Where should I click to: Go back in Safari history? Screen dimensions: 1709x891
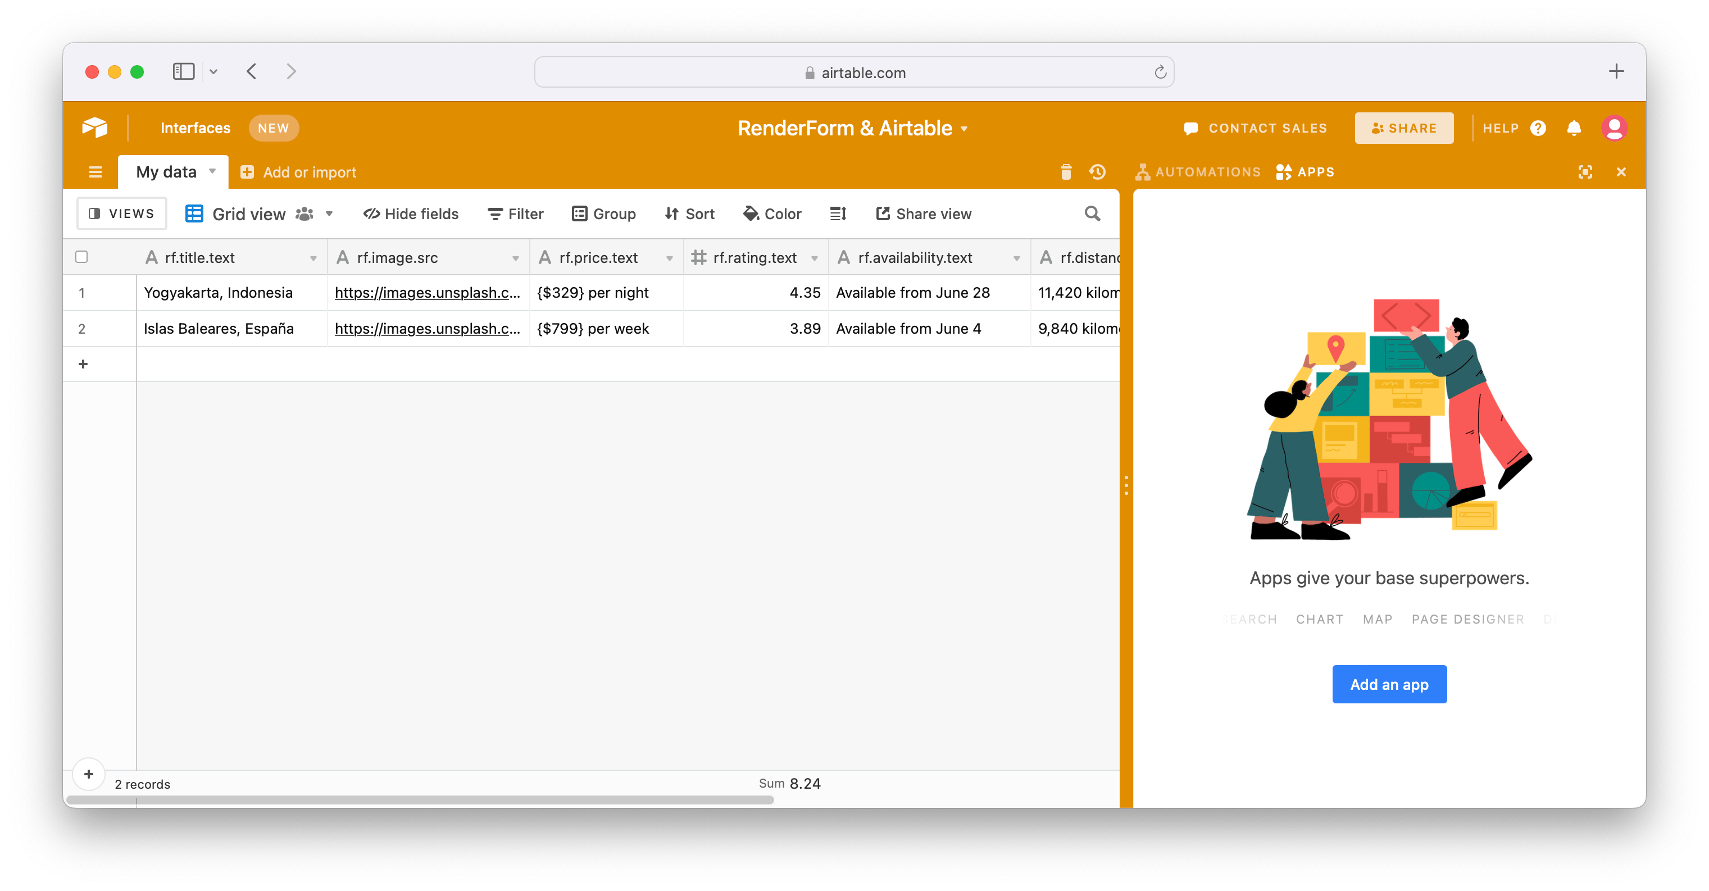coord(252,72)
